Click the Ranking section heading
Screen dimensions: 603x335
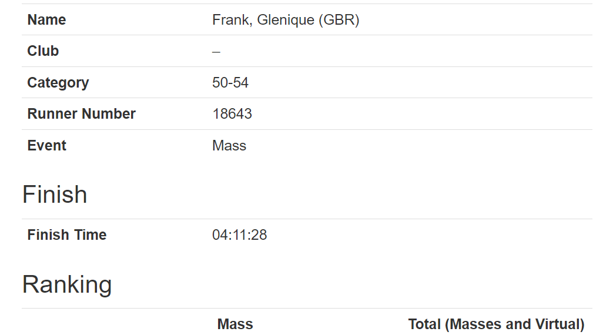[x=67, y=284]
